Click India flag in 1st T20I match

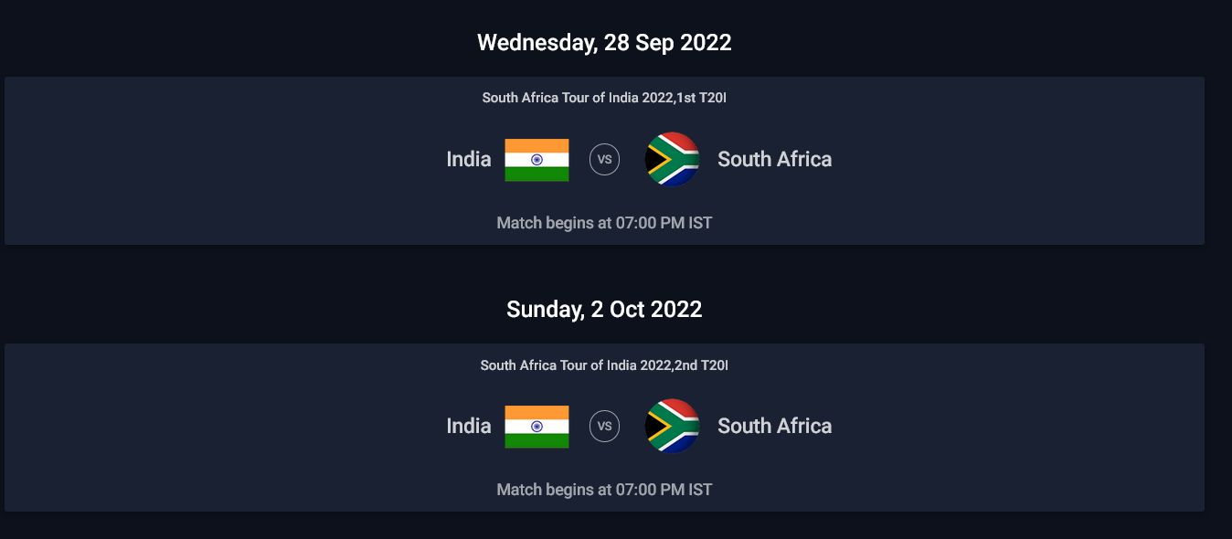pos(536,160)
